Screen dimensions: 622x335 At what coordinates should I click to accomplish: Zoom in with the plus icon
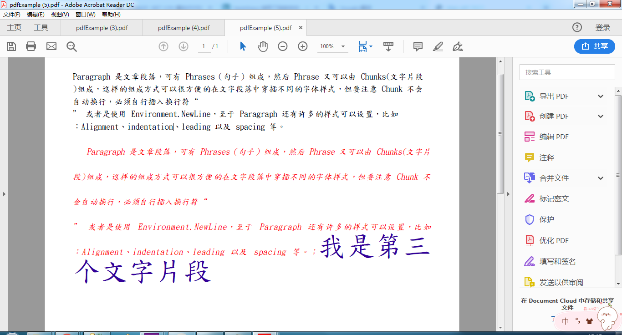(302, 46)
